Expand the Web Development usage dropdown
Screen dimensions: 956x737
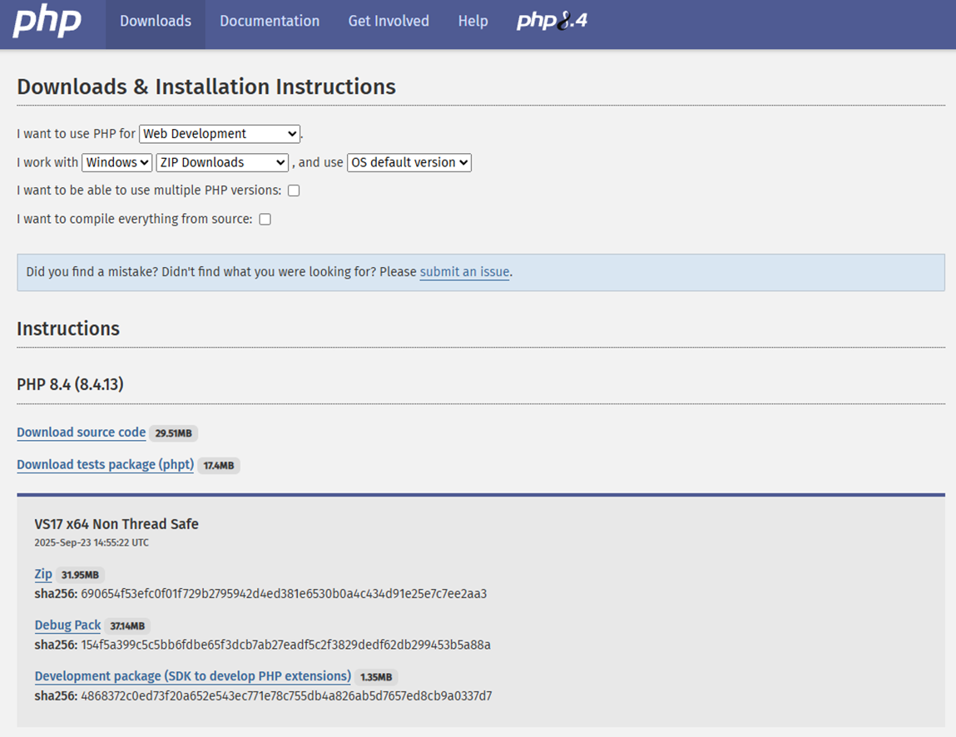220,134
